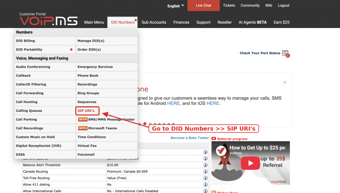Click info icon for Canada Routing
This screenshot has height=193, width=340.
pos(205,171)
